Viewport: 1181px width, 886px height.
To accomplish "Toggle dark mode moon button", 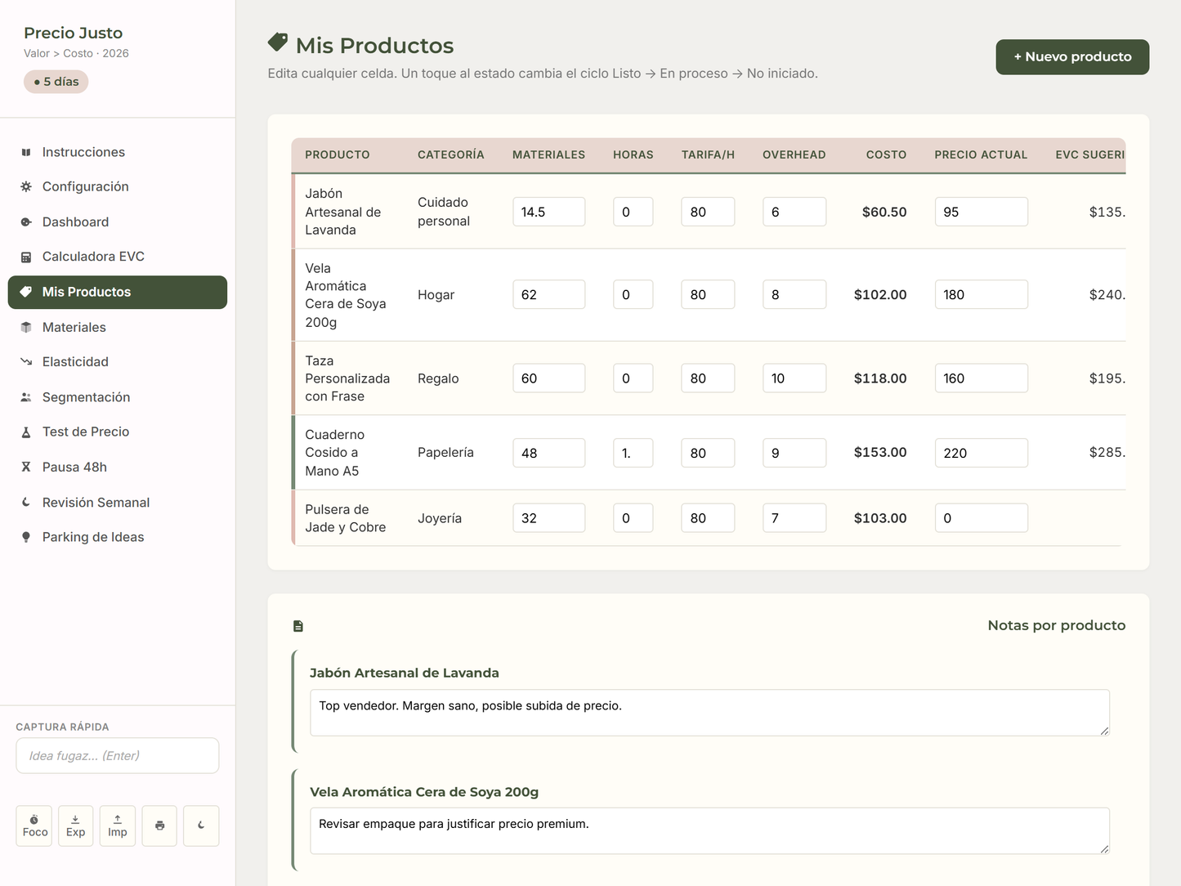I will click(x=201, y=826).
